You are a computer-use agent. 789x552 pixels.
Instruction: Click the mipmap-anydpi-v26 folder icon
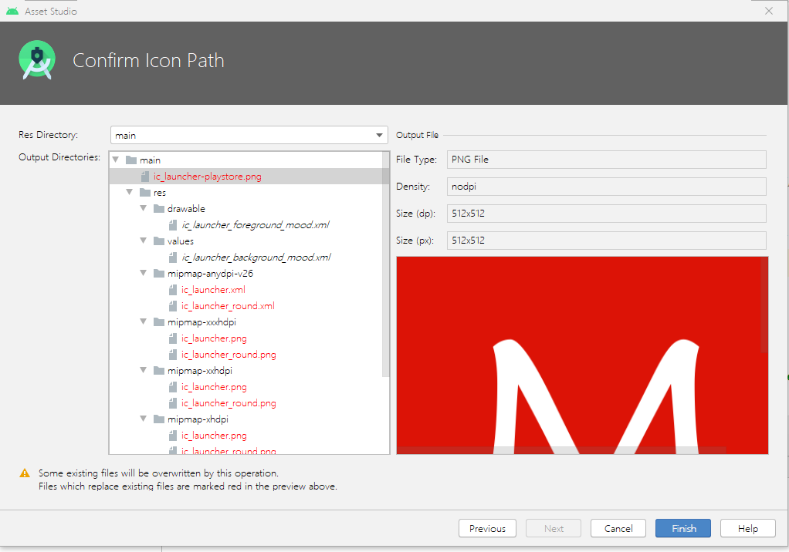(158, 274)
